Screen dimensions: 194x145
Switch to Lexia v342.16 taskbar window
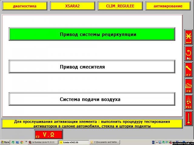[73, 142]
